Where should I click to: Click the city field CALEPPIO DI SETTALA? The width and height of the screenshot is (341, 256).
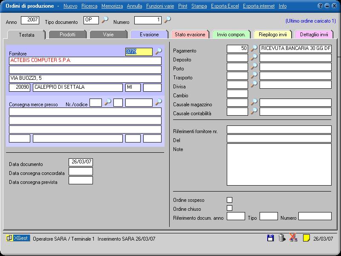[78, 87]
